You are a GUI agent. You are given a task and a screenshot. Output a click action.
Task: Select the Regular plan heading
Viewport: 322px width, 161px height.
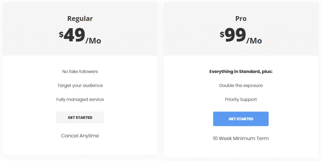pos(80,18)
